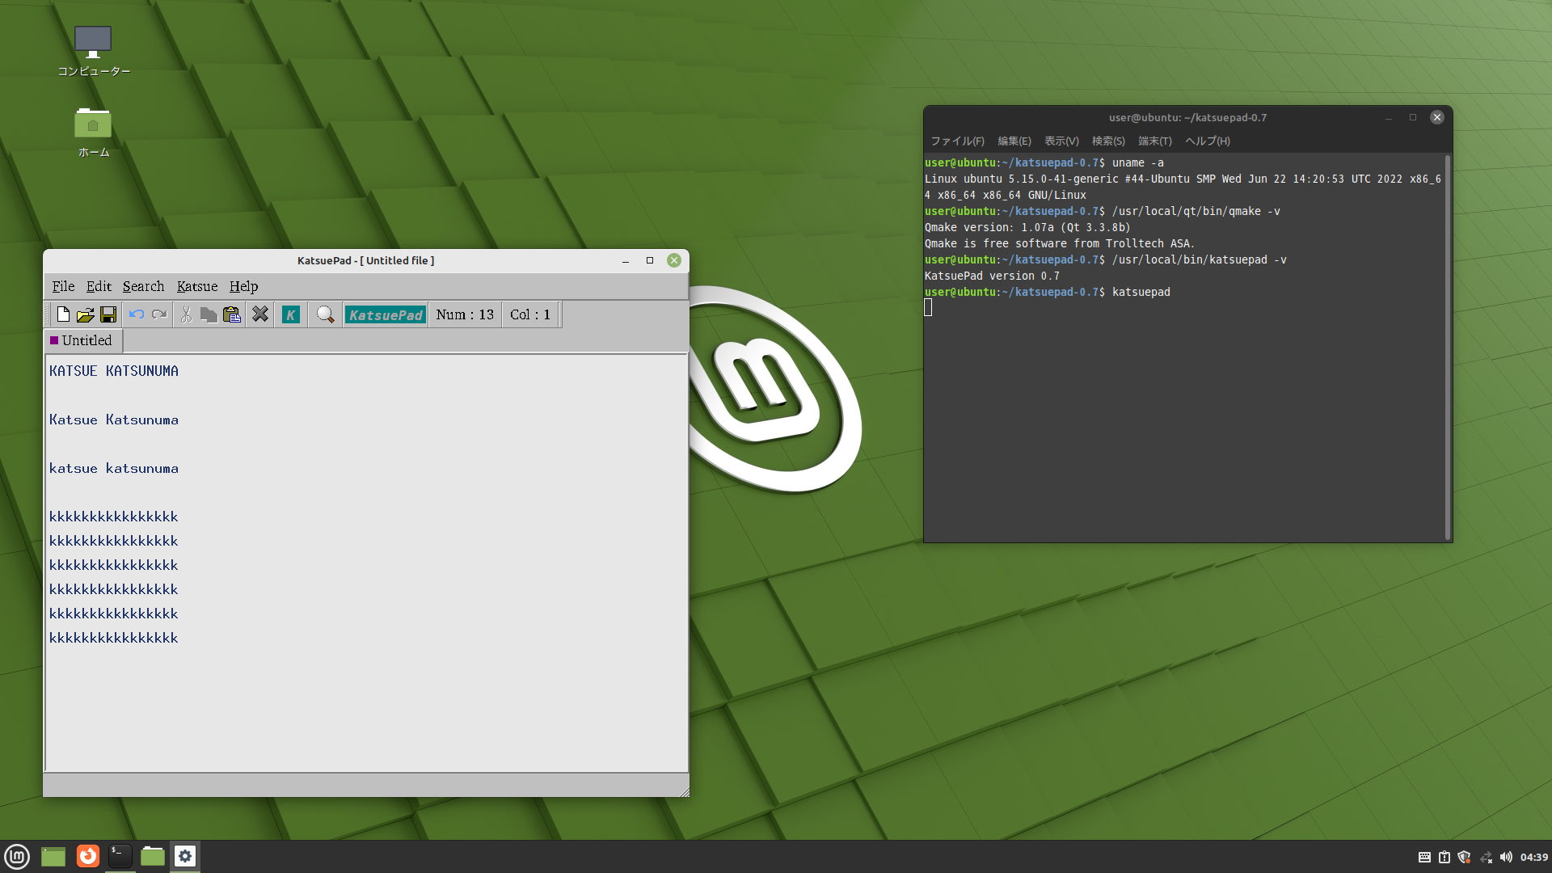The width and height of the screenshot is (1552, 873).
Task: Open the Search menu in KatsuePad
Action: pos(143,286)
